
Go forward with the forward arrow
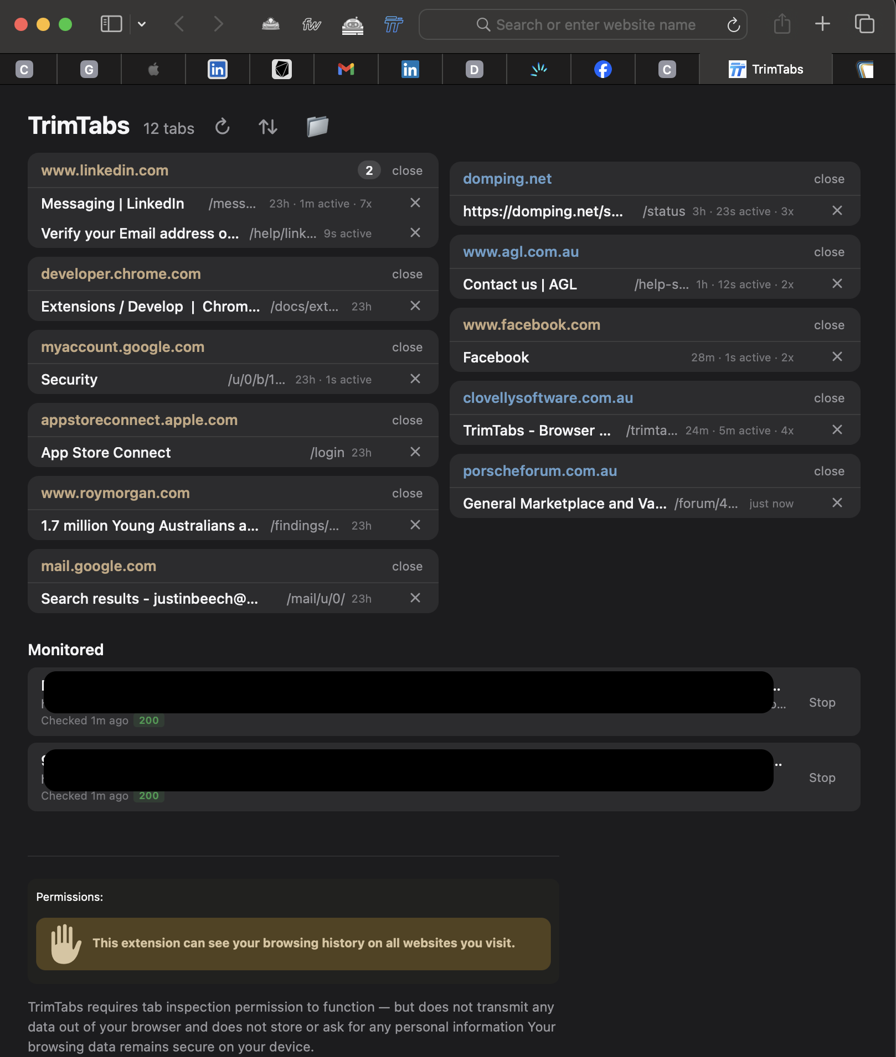click(219, 24)
